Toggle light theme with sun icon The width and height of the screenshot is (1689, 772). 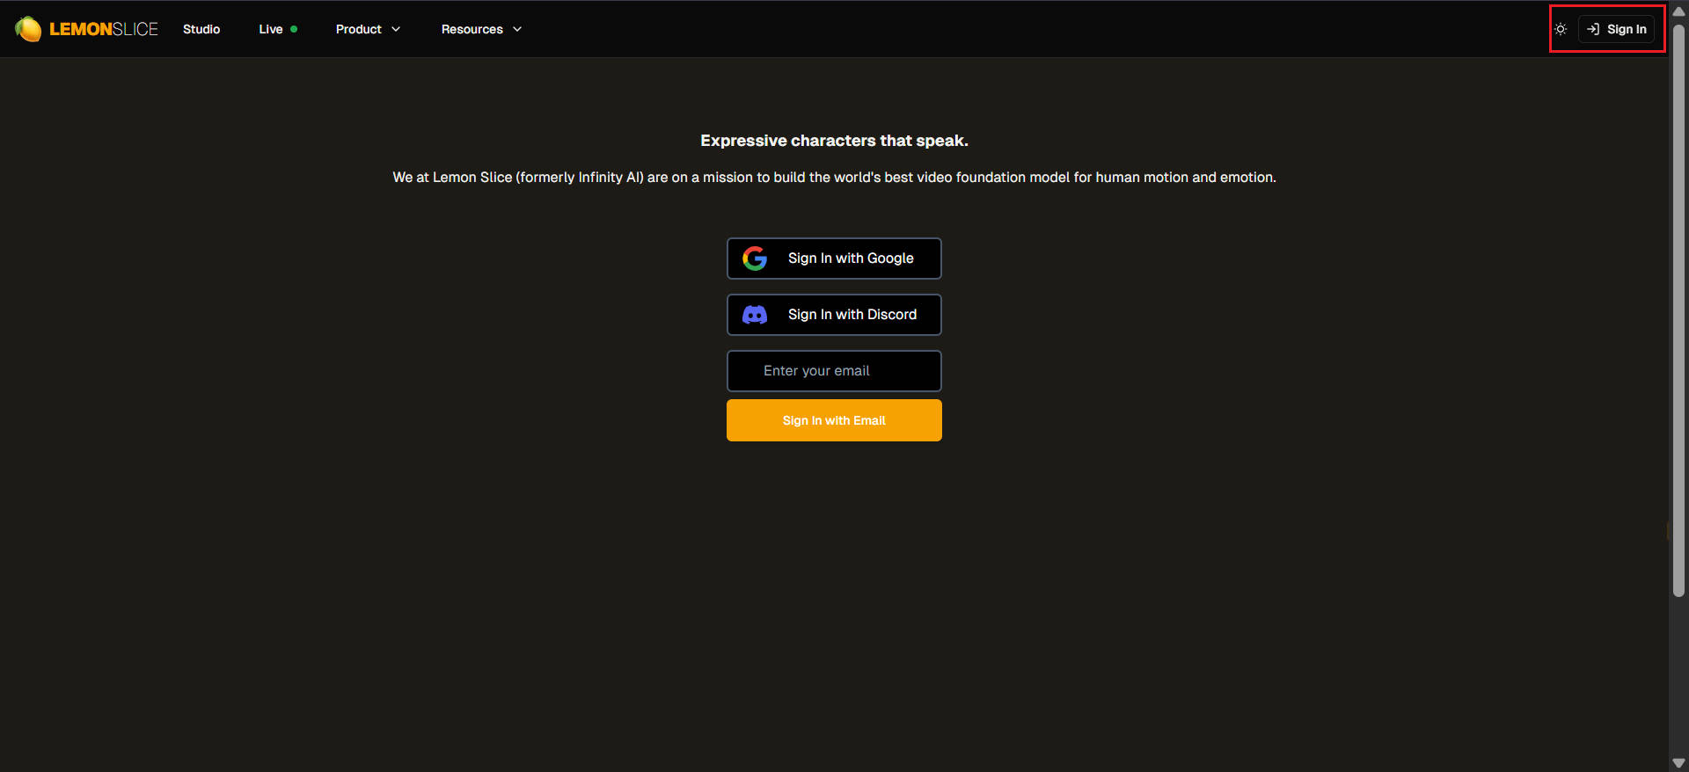[x=1561, y=29]
